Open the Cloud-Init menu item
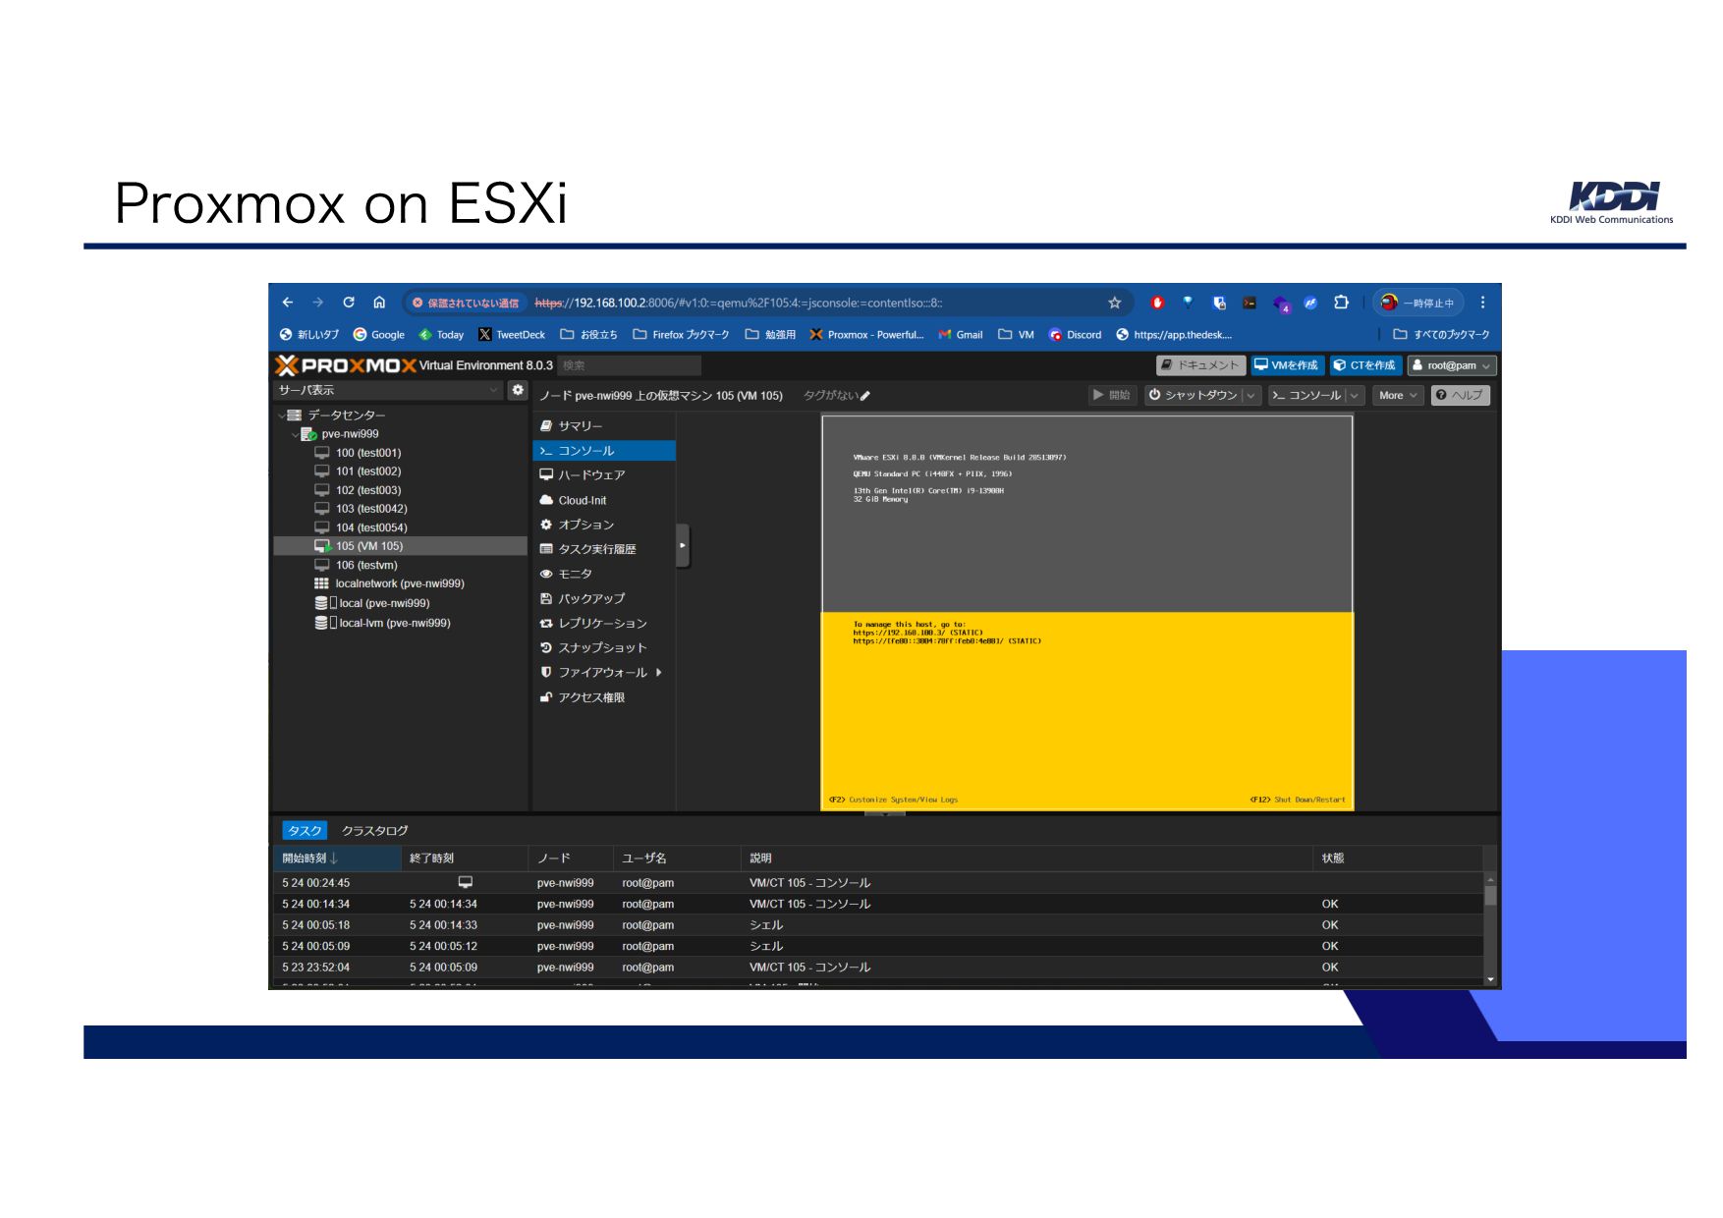The height and width of the screenshot is (1218, 1723). click(603, 500)
